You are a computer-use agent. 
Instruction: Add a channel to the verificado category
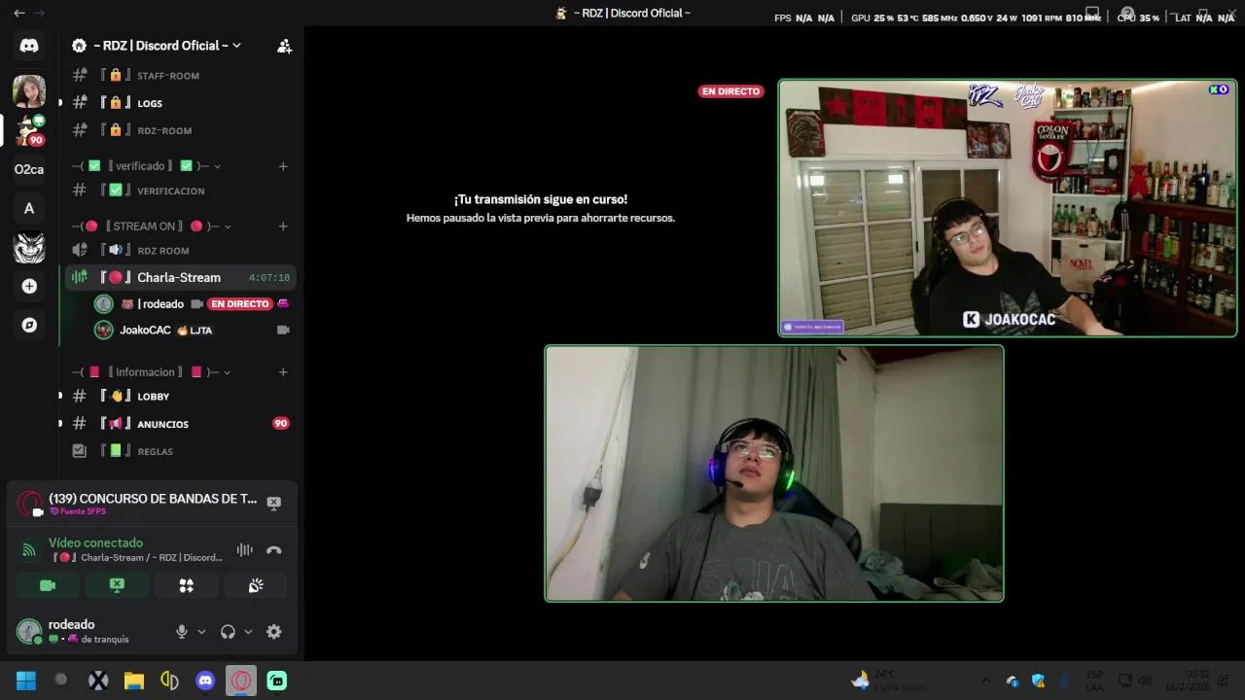tap(283, 166)
